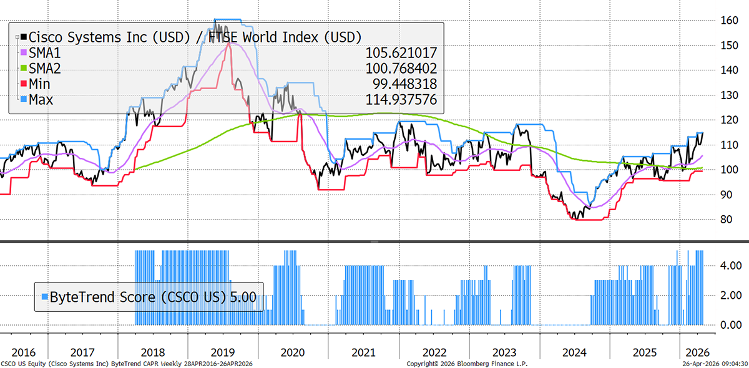Click the SMA1 legend label
The width and height of the screenshot is (749, 368).
click(46, 52)
